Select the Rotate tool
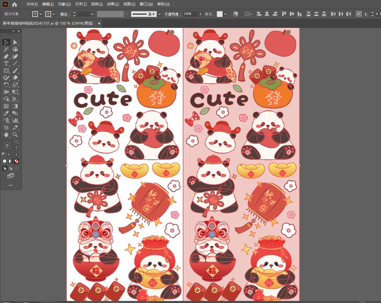 [x=6, y=85]
